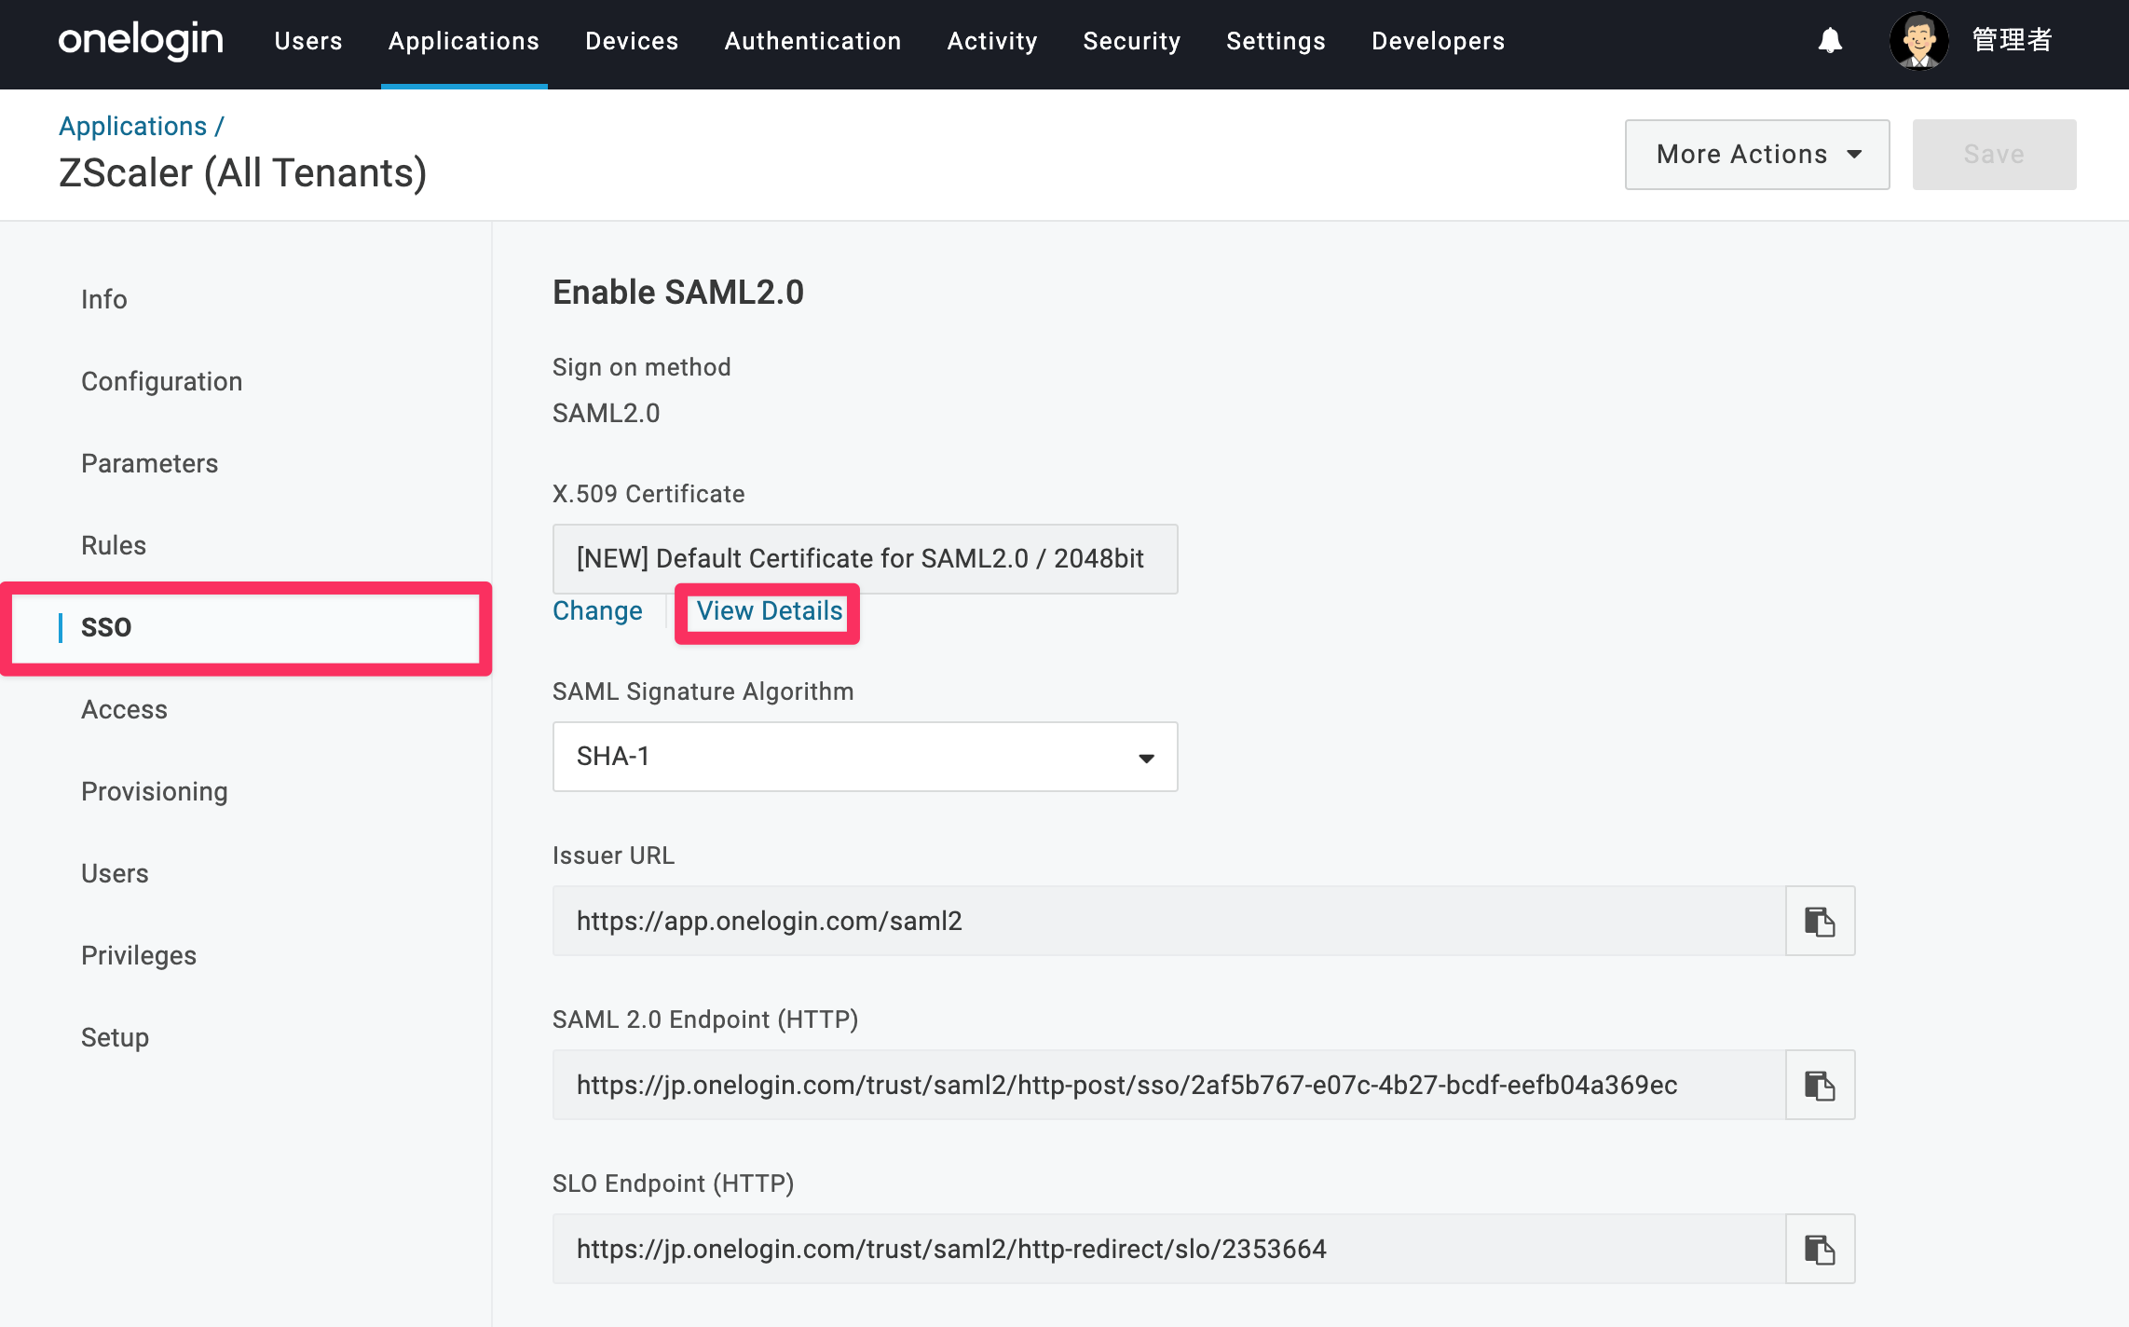Click the Change certificate link

coord(597,611)
